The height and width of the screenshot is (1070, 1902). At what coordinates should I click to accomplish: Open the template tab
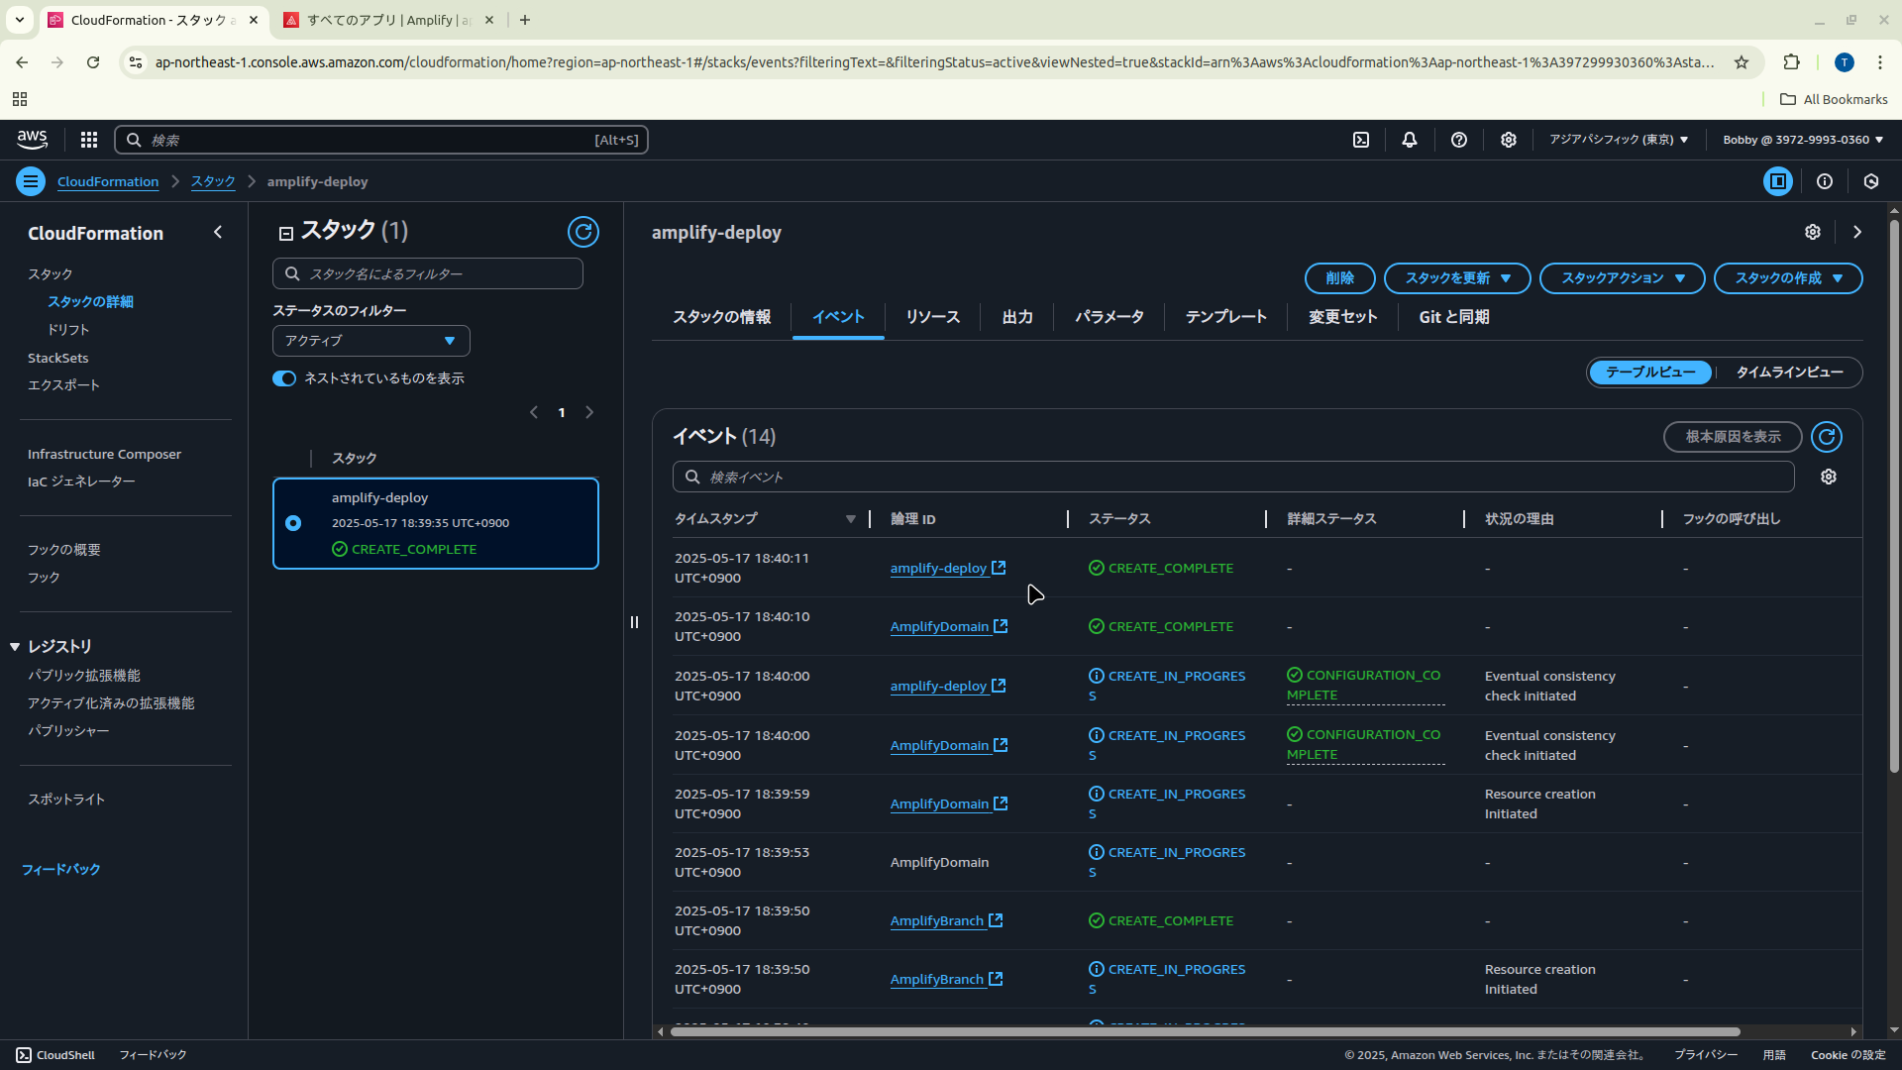pos(1225,317)
